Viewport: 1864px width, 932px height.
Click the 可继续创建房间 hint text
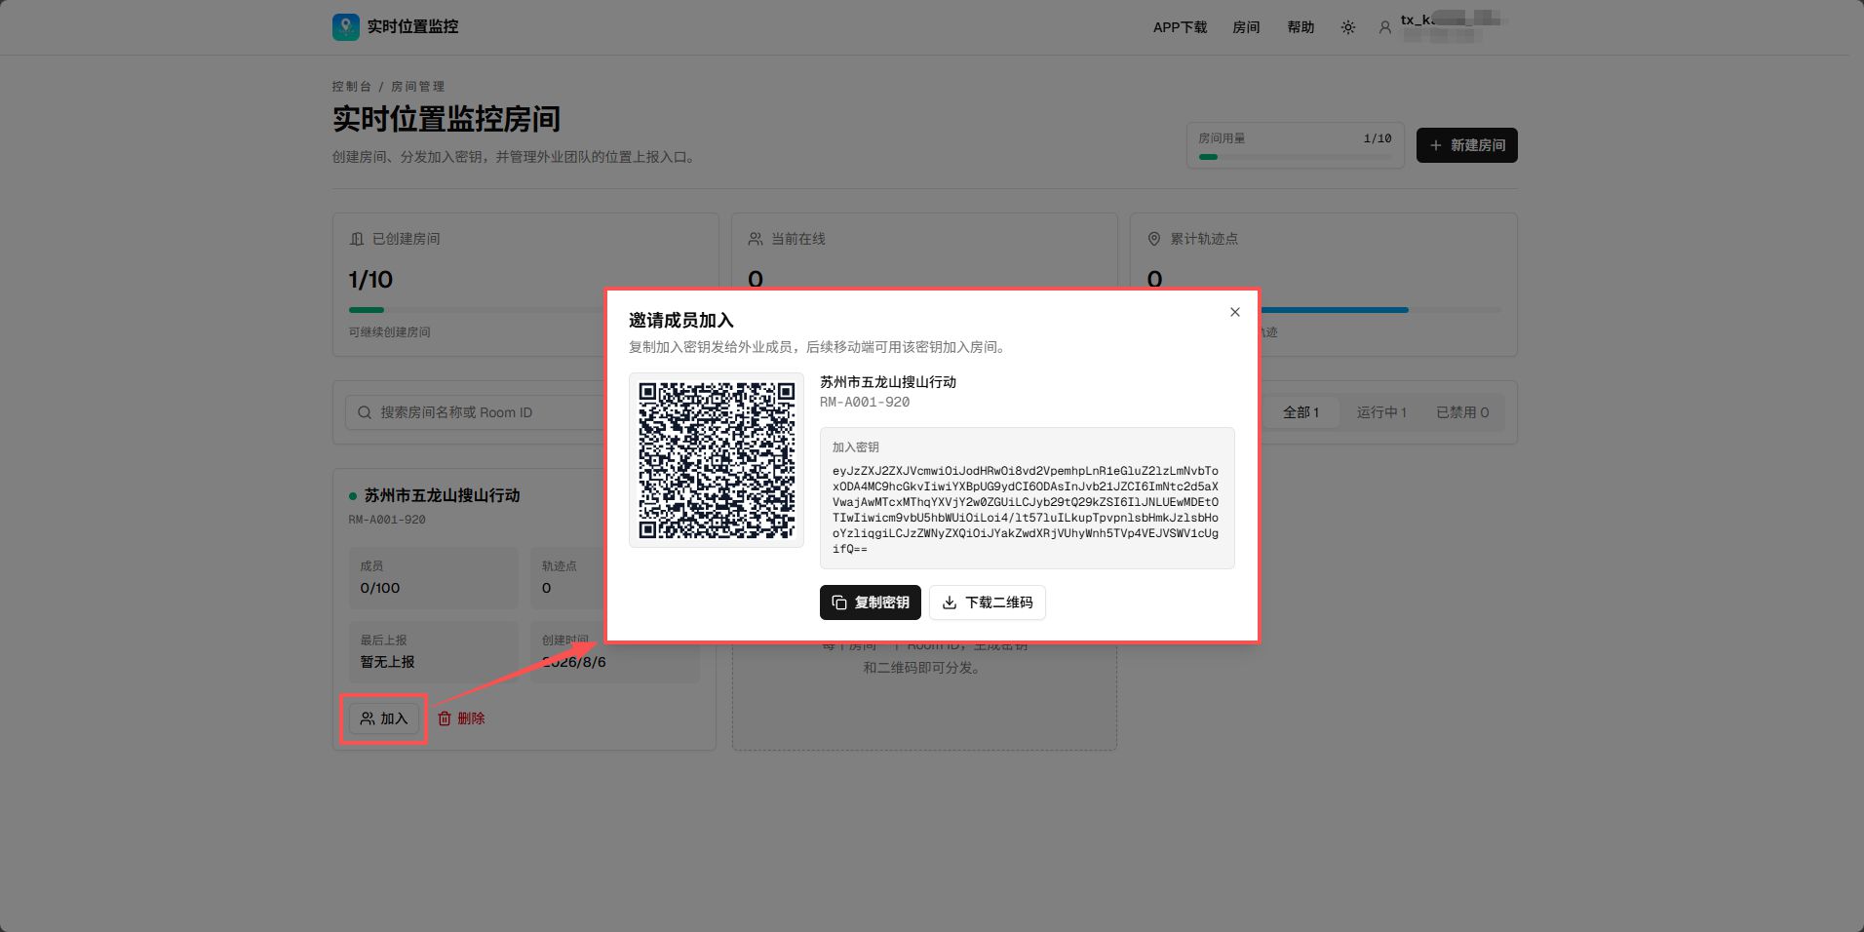point(389,332)
